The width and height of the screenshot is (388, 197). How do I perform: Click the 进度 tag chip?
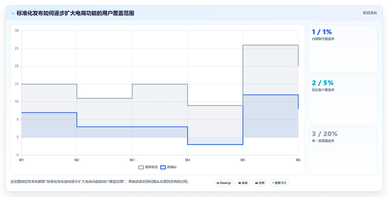point(260,183)
